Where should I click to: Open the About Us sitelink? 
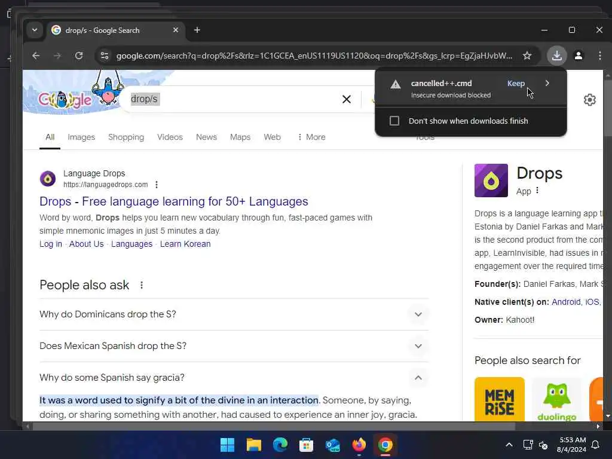tap(86, 244)
